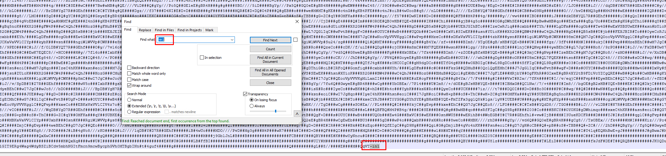Open the Find in Projects tab
The height and width of the screenshot is (156, 666).
189,30
